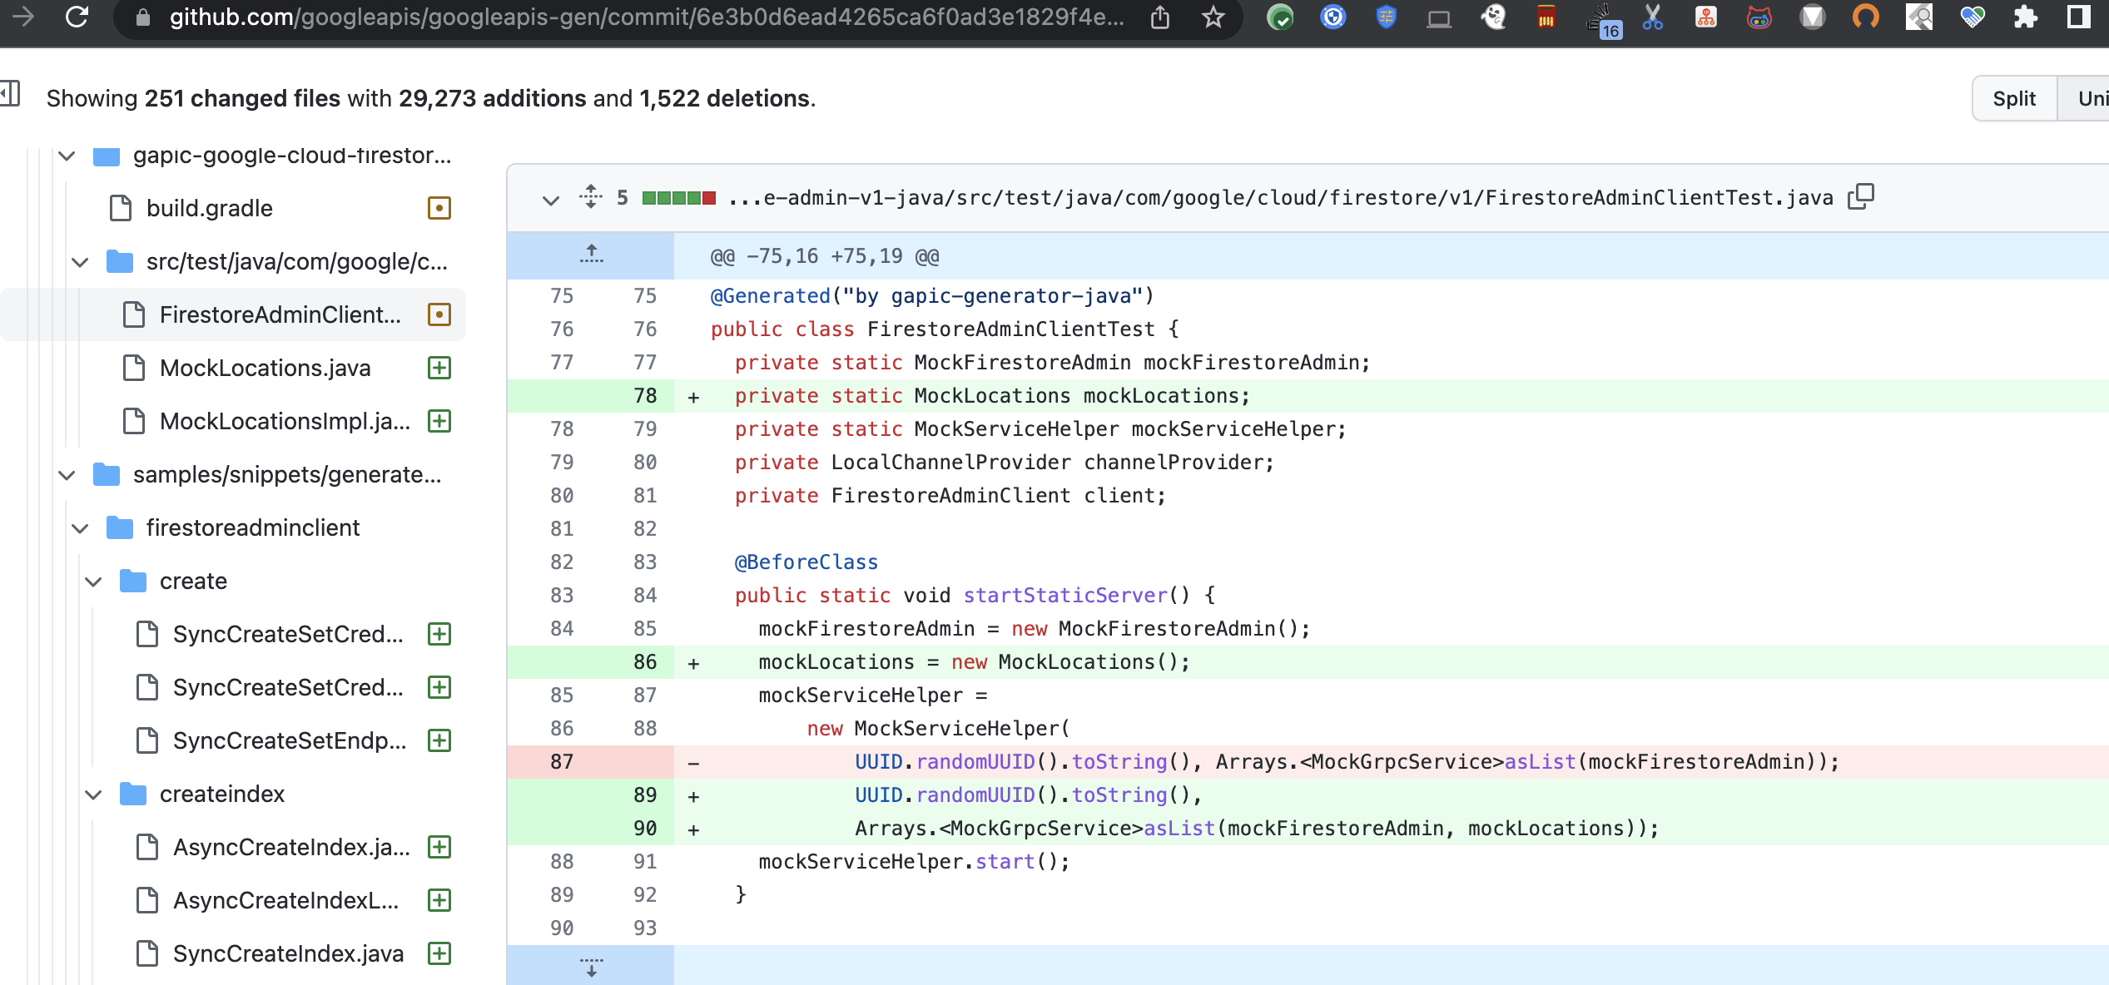Collapse the firestoreadminclient folder

pos(80,528)
